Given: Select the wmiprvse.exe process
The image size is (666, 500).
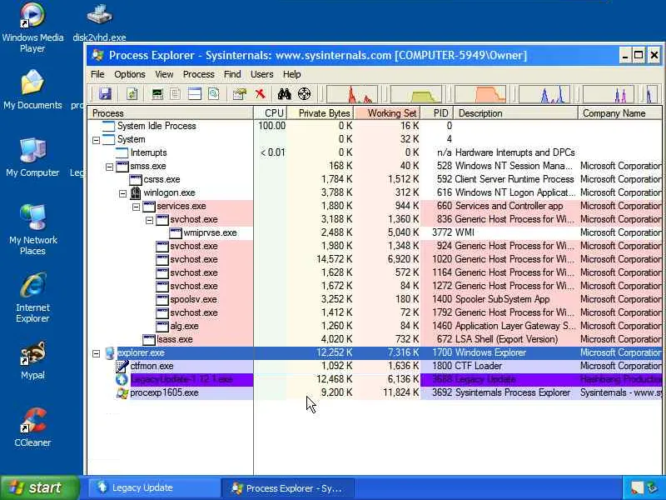Looking at the screenshot, I should pos(374,233).
